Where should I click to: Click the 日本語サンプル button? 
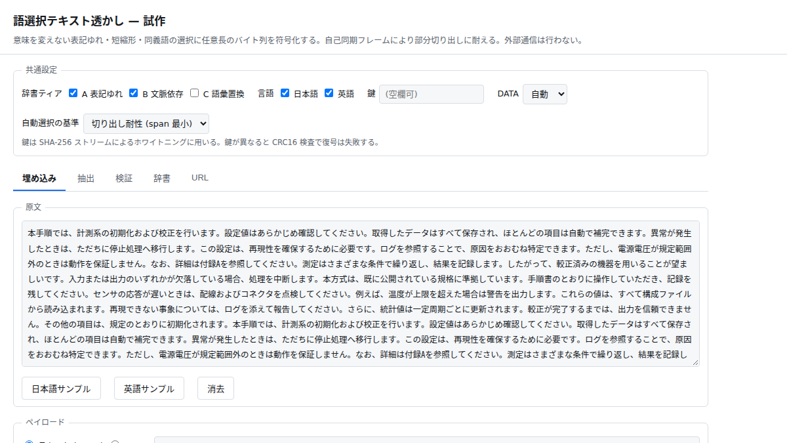[x=61, y=389]
